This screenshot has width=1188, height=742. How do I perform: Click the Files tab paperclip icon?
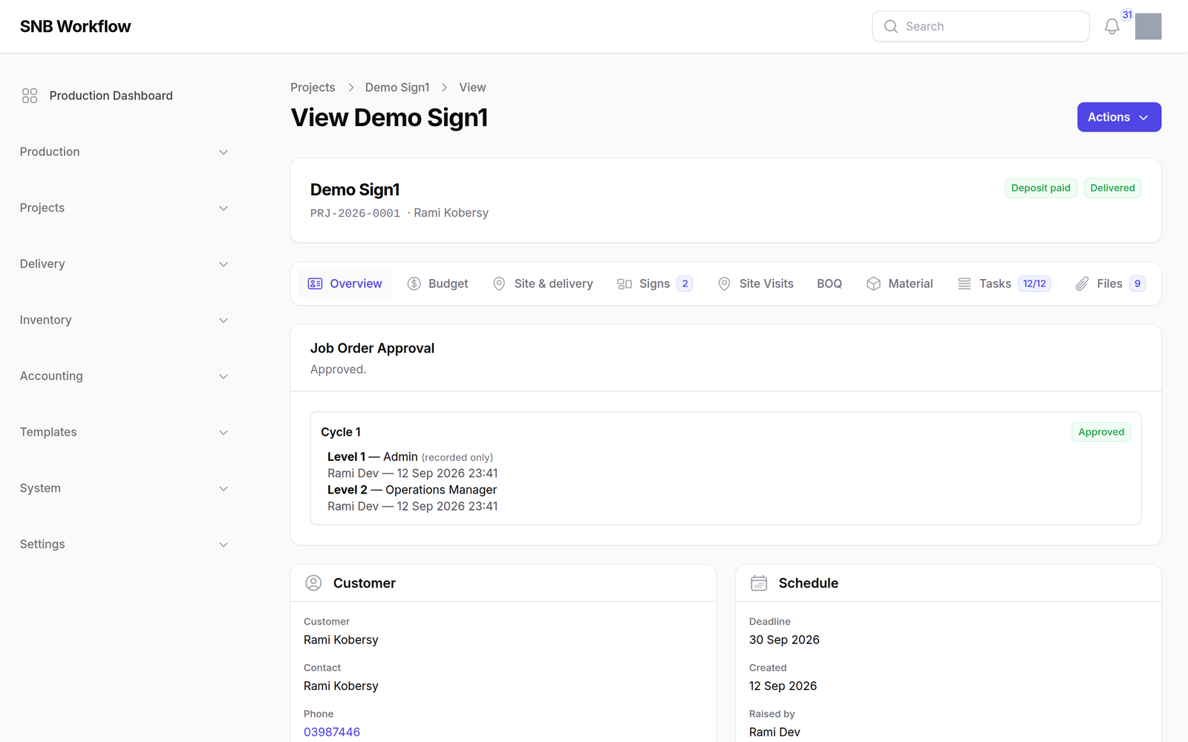(x=1082, y=283)
